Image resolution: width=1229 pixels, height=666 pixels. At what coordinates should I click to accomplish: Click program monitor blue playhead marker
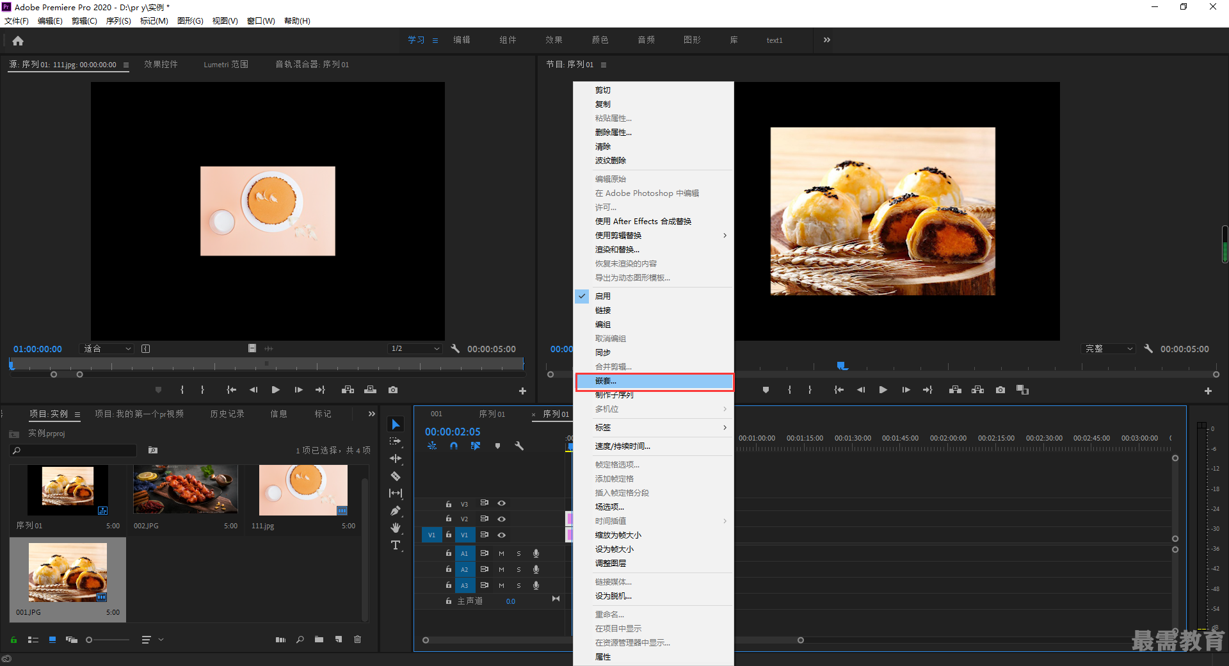point(842,366)
